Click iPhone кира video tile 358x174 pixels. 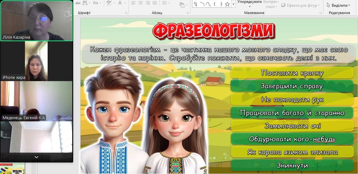pos(36,61)
